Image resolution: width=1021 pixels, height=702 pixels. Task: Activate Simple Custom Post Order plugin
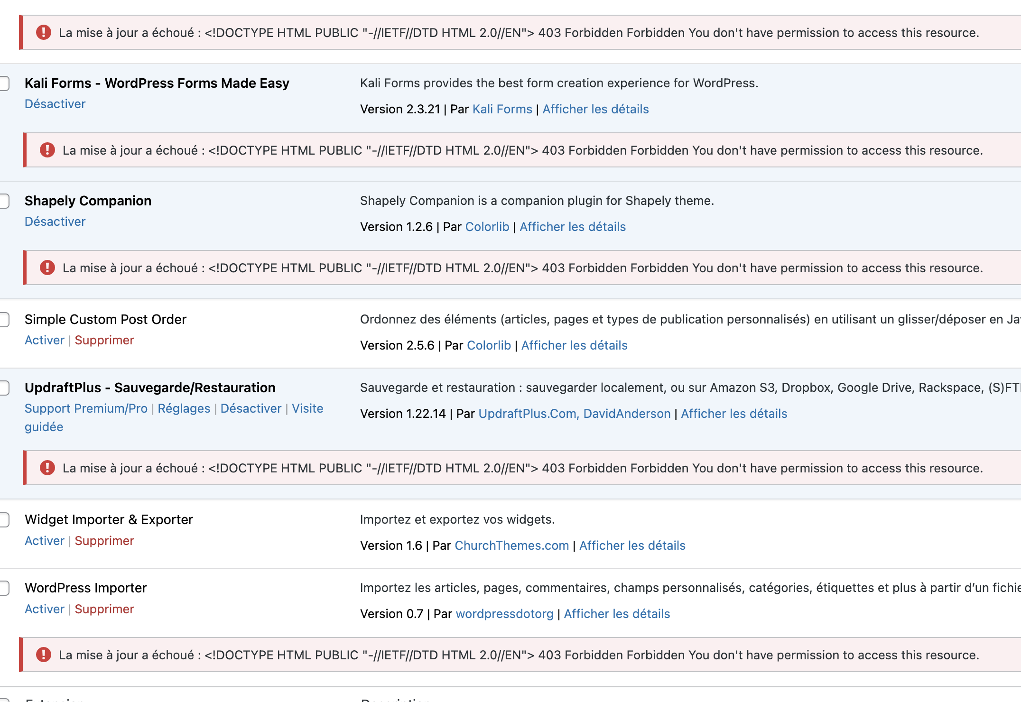44,340
